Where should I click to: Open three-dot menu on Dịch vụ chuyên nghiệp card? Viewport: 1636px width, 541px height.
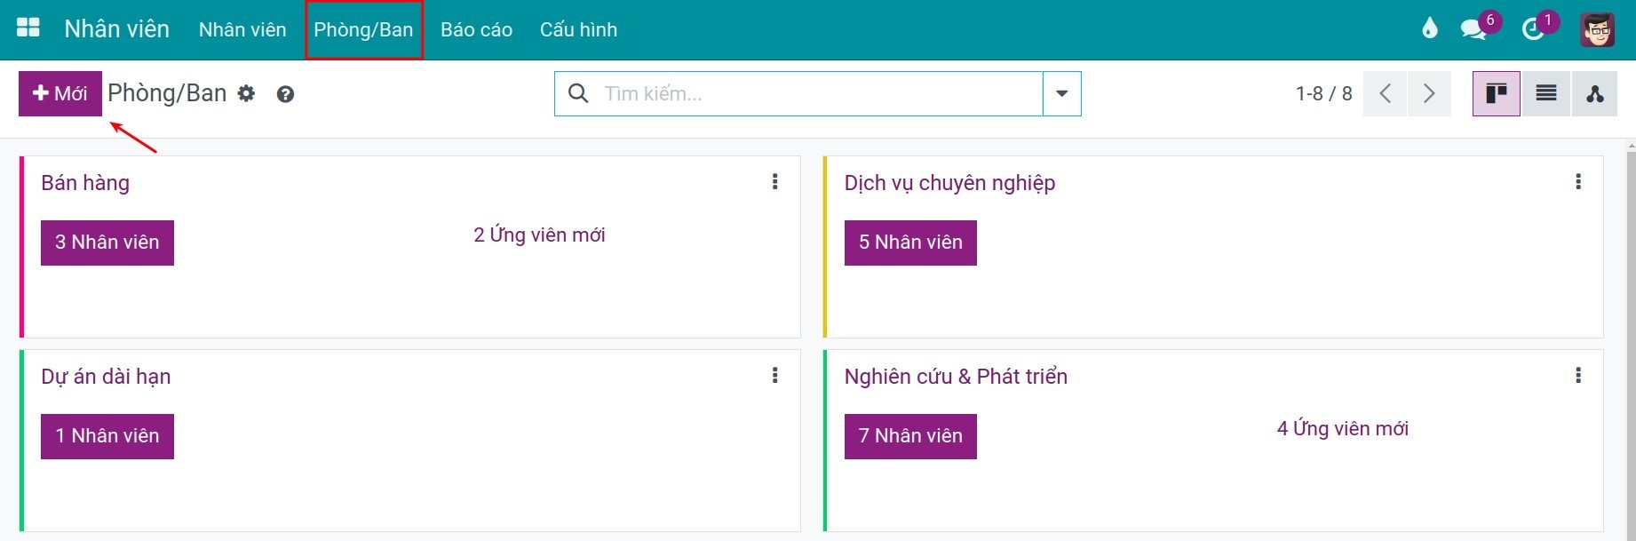coord(1578,182)
